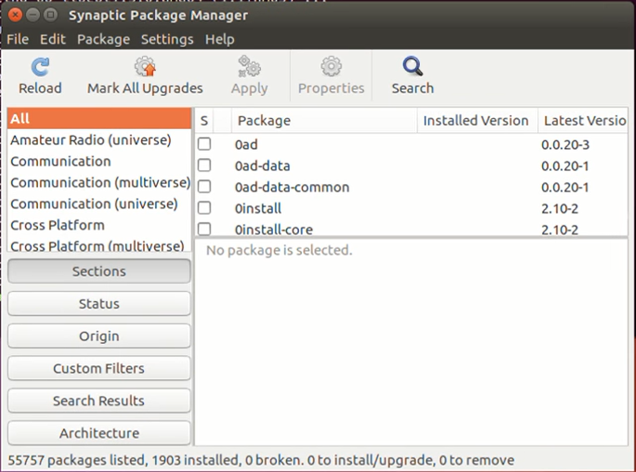Sort by Latest Version column header
Image resolution: width=636 pixels, height=472 pixels.
[x=583, y=121]
